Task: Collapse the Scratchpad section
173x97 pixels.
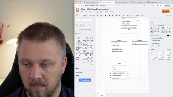Action: (x=80, y=25)
